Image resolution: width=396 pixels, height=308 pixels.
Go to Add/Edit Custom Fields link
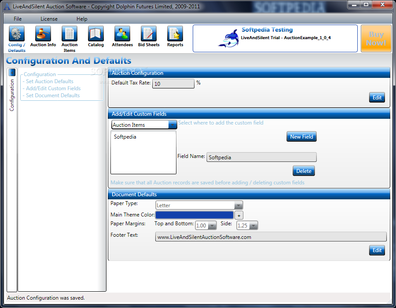coord(53,88)
